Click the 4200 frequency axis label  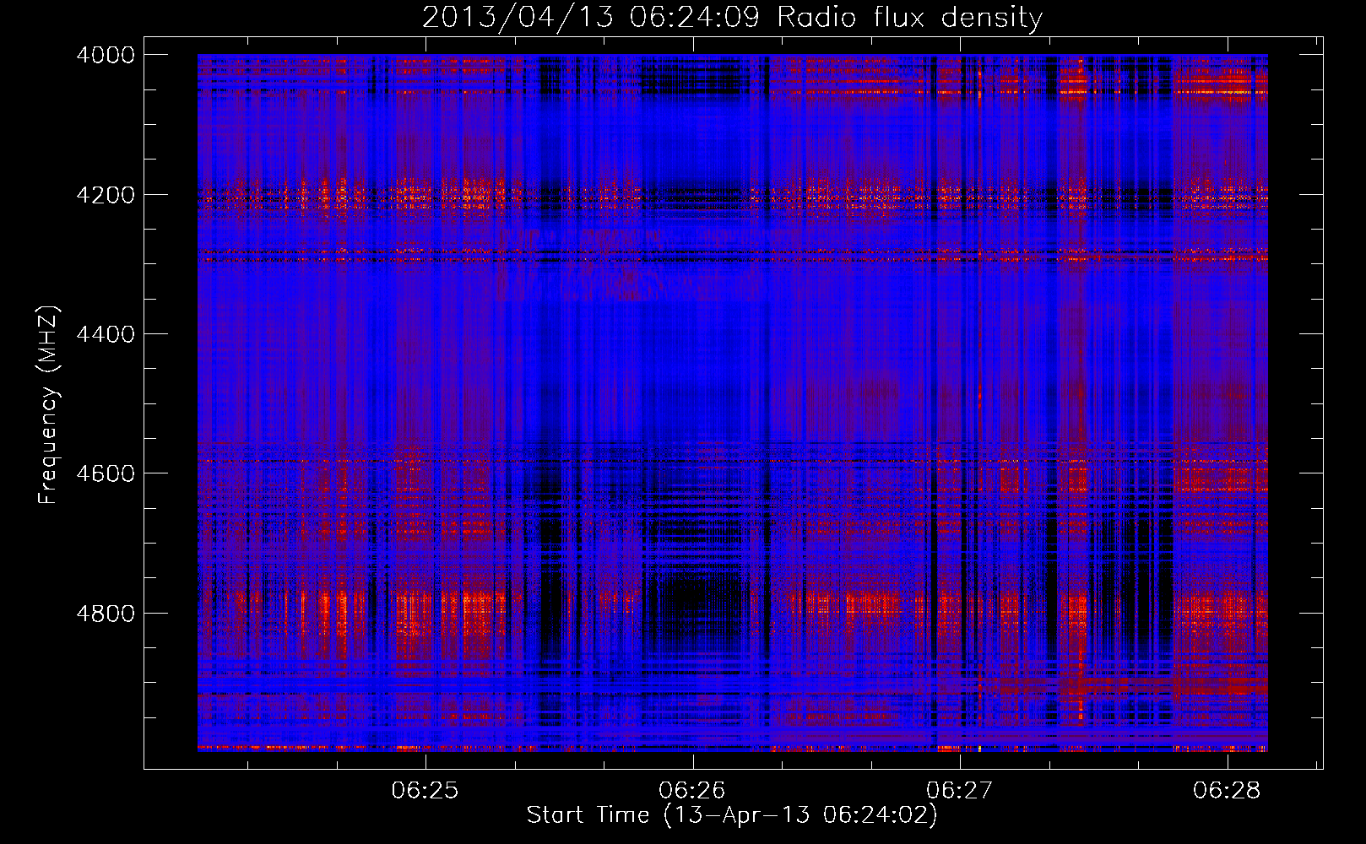[x=106, y=195]
